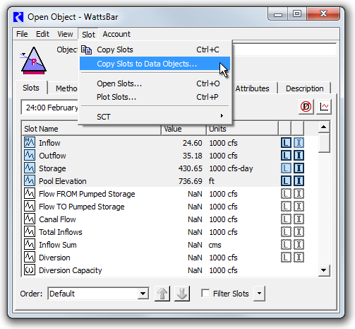Image resolution: width=355 pixels, height=329 pixels.
Task: Toggle the L indicator on Outflow row
Action: pos(286,156)
